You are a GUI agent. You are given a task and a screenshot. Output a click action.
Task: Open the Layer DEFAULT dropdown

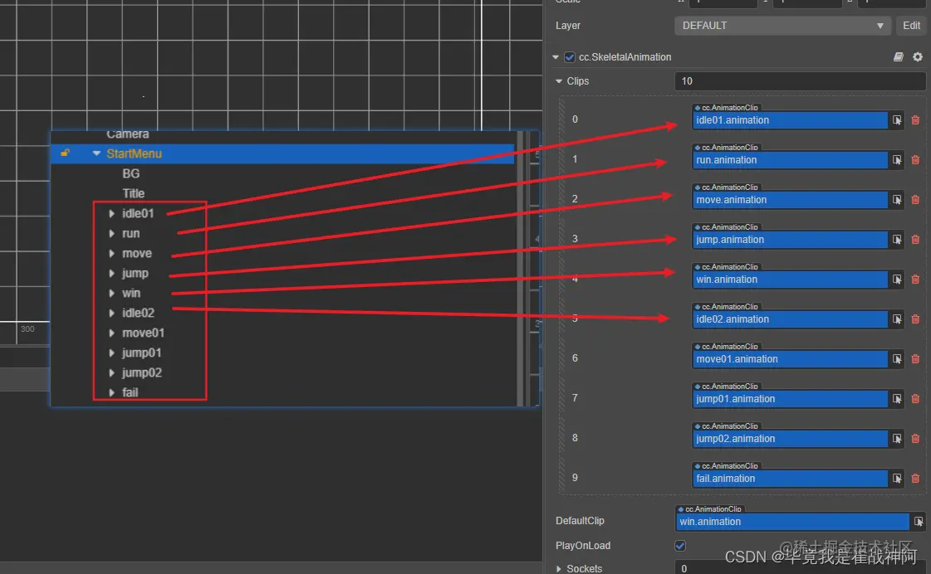tap(782, 26)
